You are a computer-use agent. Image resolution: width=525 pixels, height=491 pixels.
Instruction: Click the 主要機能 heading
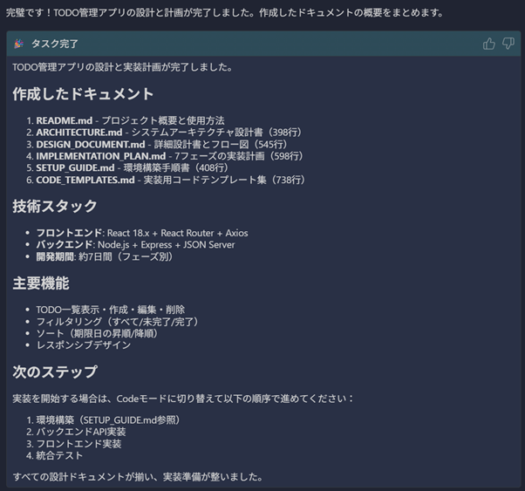(41, 283)
